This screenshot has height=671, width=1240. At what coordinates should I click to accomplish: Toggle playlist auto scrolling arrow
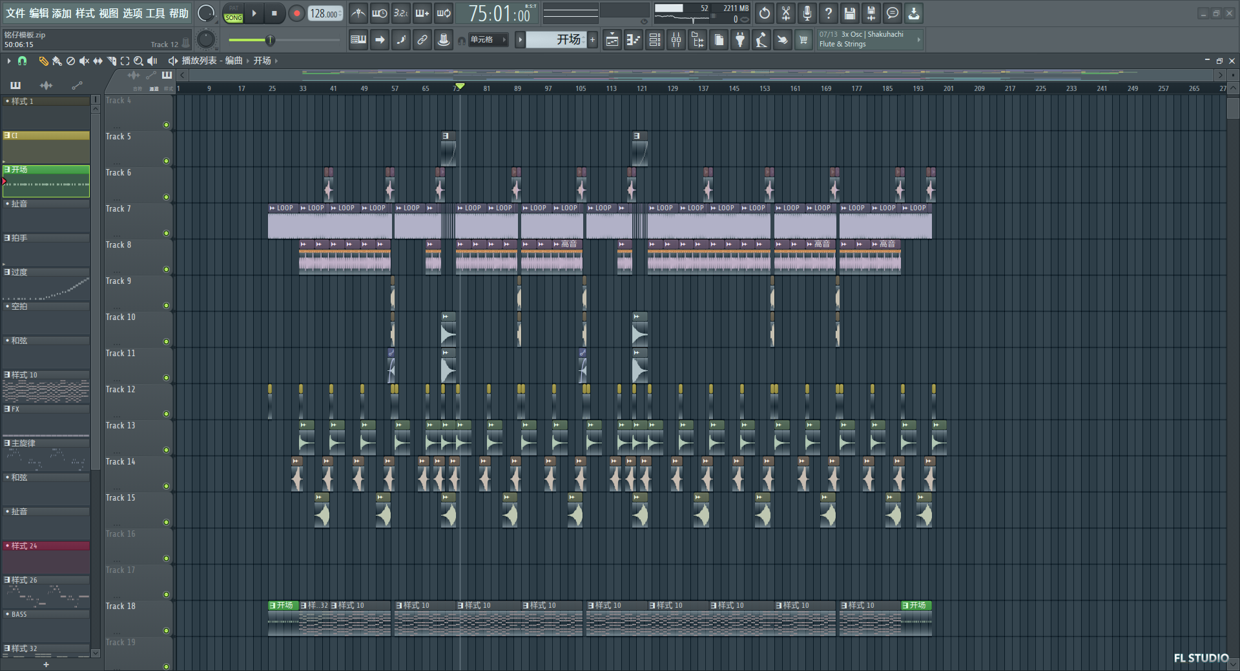tap(380, 40)
